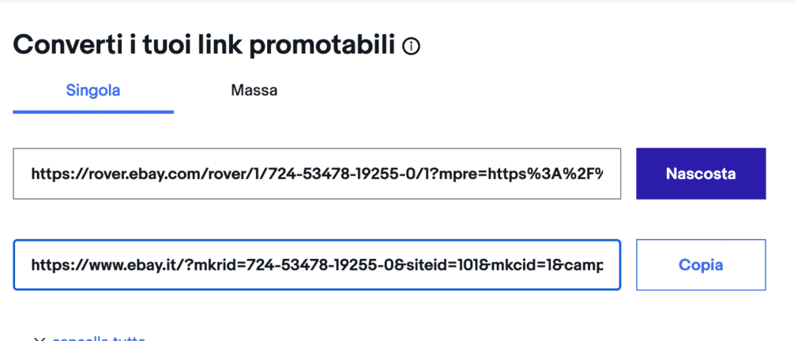Image resolution: width=809 pixels, height=341 pixels.
Task: Place cursor in the mkrid=724-53478-19255-0 output box
Action: coord(317,264)
